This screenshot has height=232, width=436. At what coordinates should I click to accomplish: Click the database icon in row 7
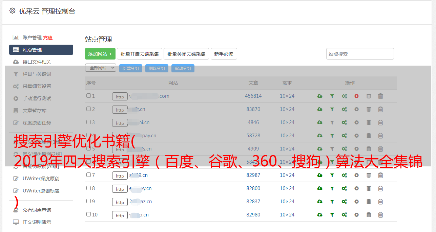click(369, 175)
